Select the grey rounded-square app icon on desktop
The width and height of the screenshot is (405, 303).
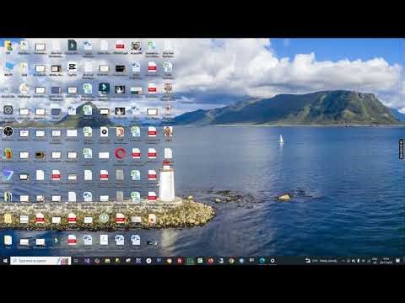pyautogui.click(x=8, y=109)
